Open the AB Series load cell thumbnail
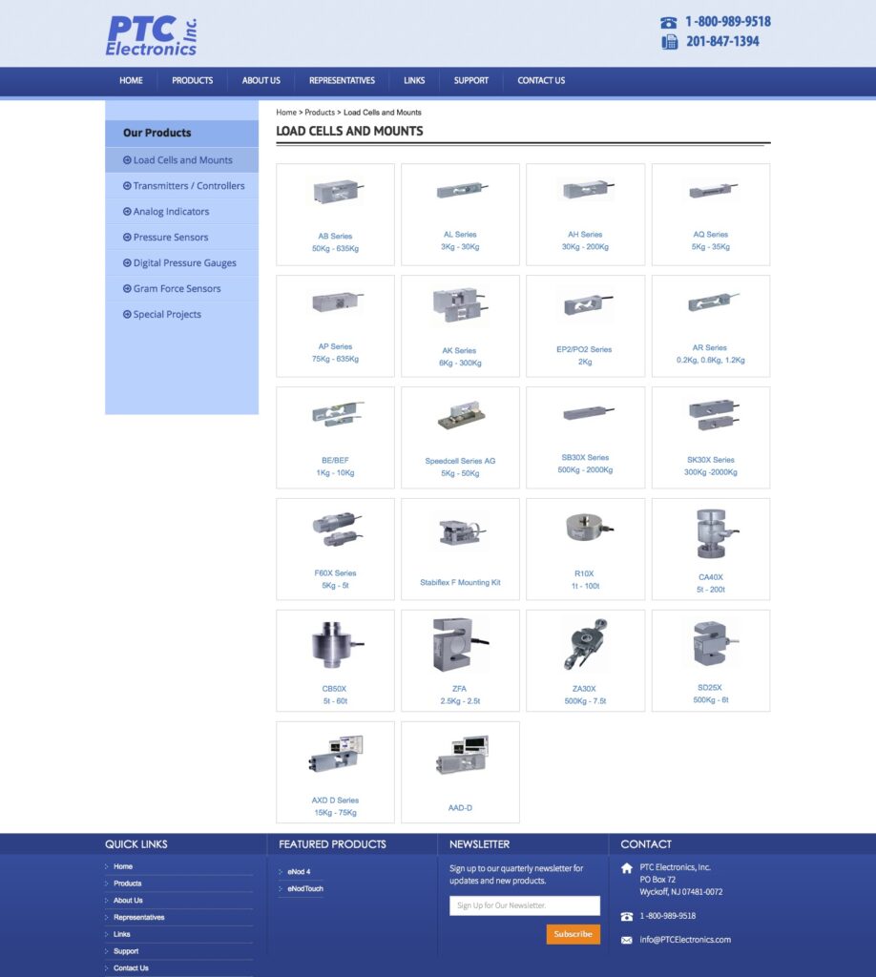The width and height of the screenshot is (876, 977). pos(335,192)
